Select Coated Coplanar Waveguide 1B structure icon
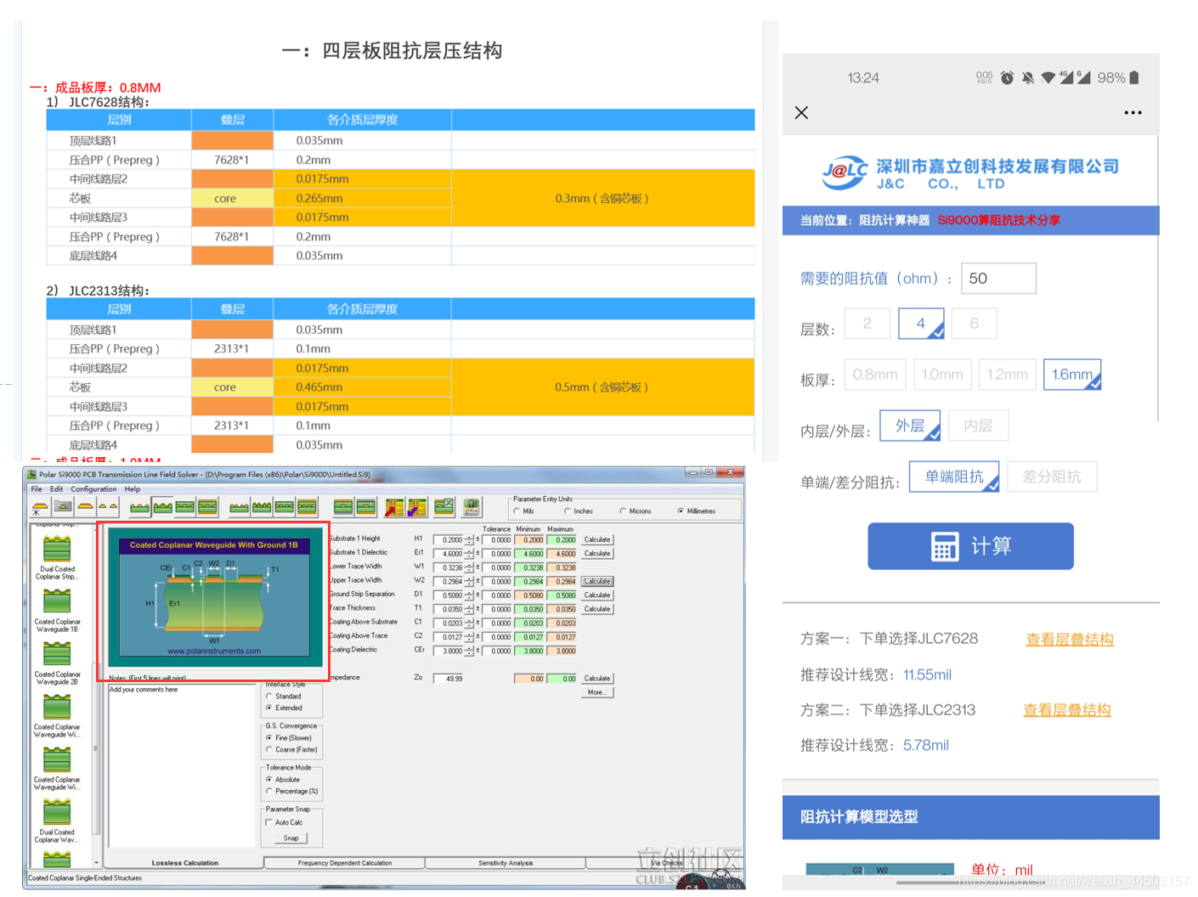The height and width of the screenshot is (897, 1198). (57, 603)
